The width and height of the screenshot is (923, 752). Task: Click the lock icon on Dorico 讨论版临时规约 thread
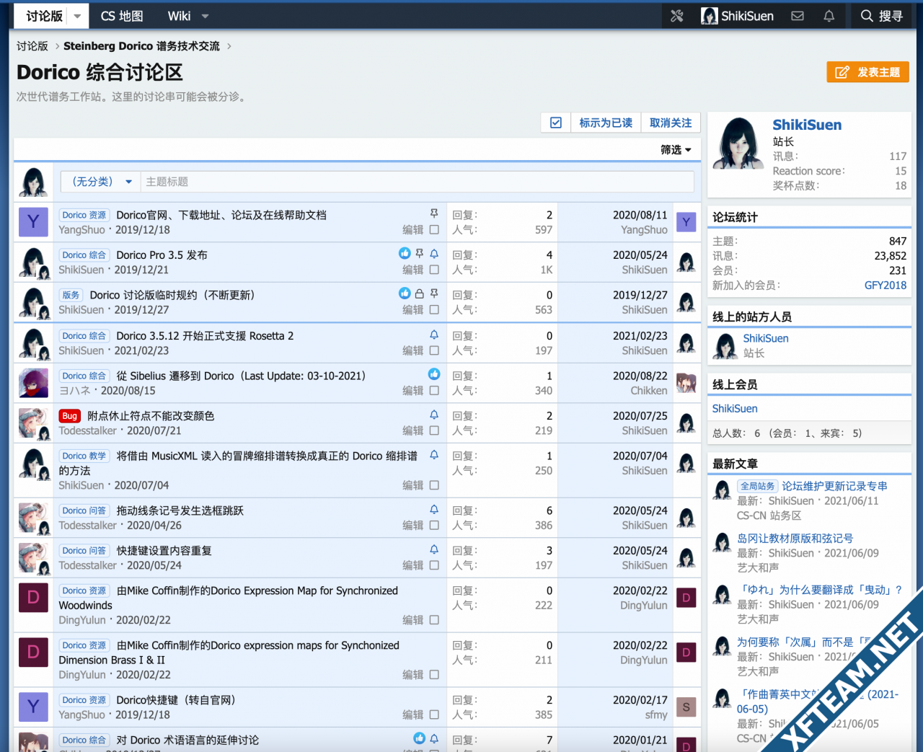click(x=419, y=293)
